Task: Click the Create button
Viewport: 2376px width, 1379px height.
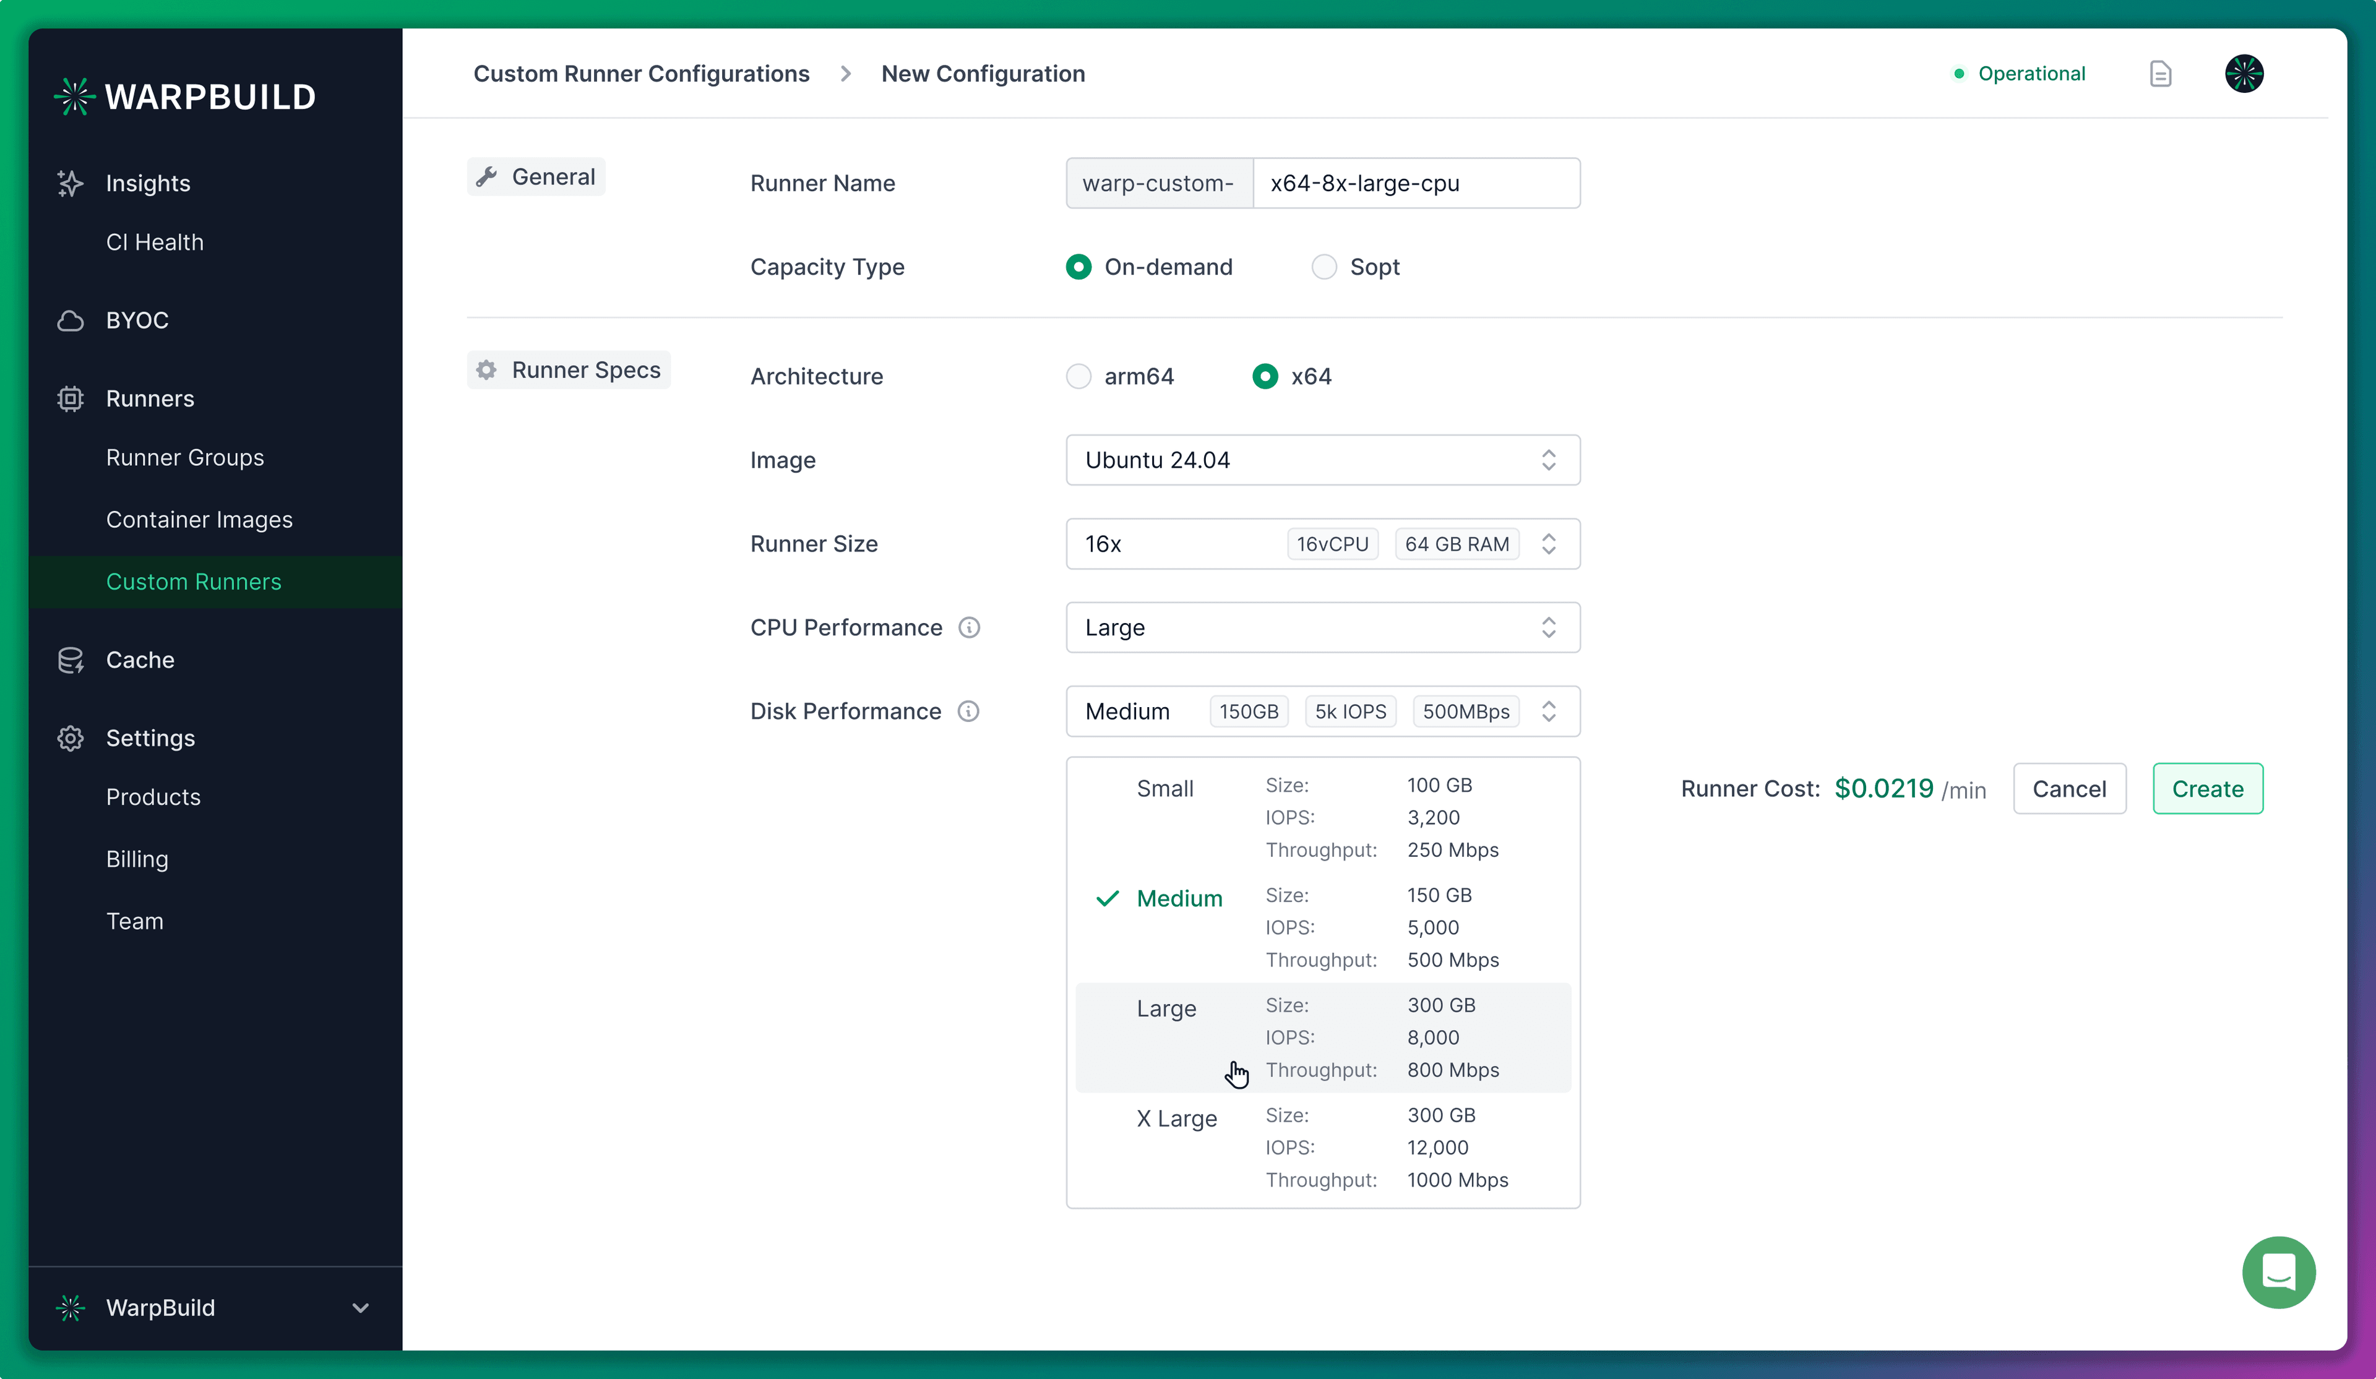Action: [2207, 788]
